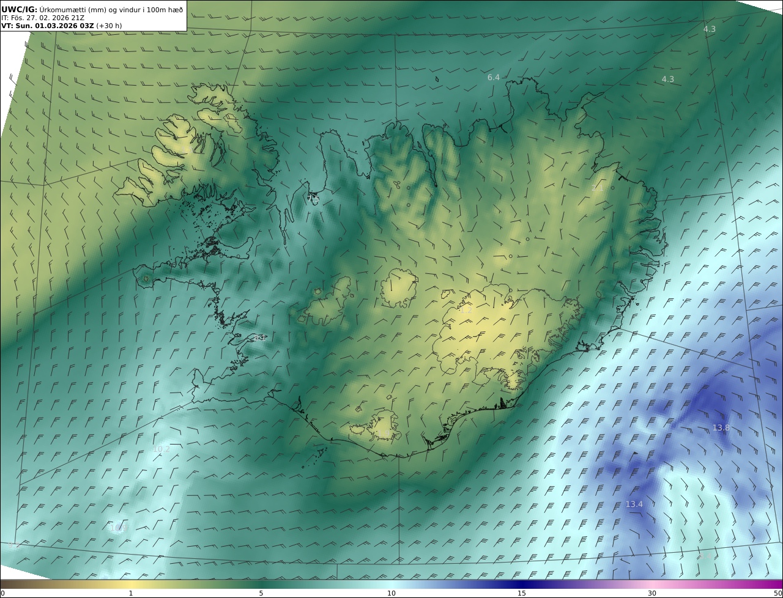Click the colorbar tick label 1
The width and height of the screenshot is (783, 598).
[130, 593]
